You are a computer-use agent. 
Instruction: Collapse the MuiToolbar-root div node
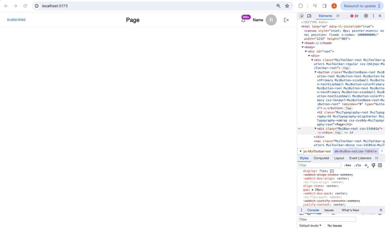coord(313,60)
